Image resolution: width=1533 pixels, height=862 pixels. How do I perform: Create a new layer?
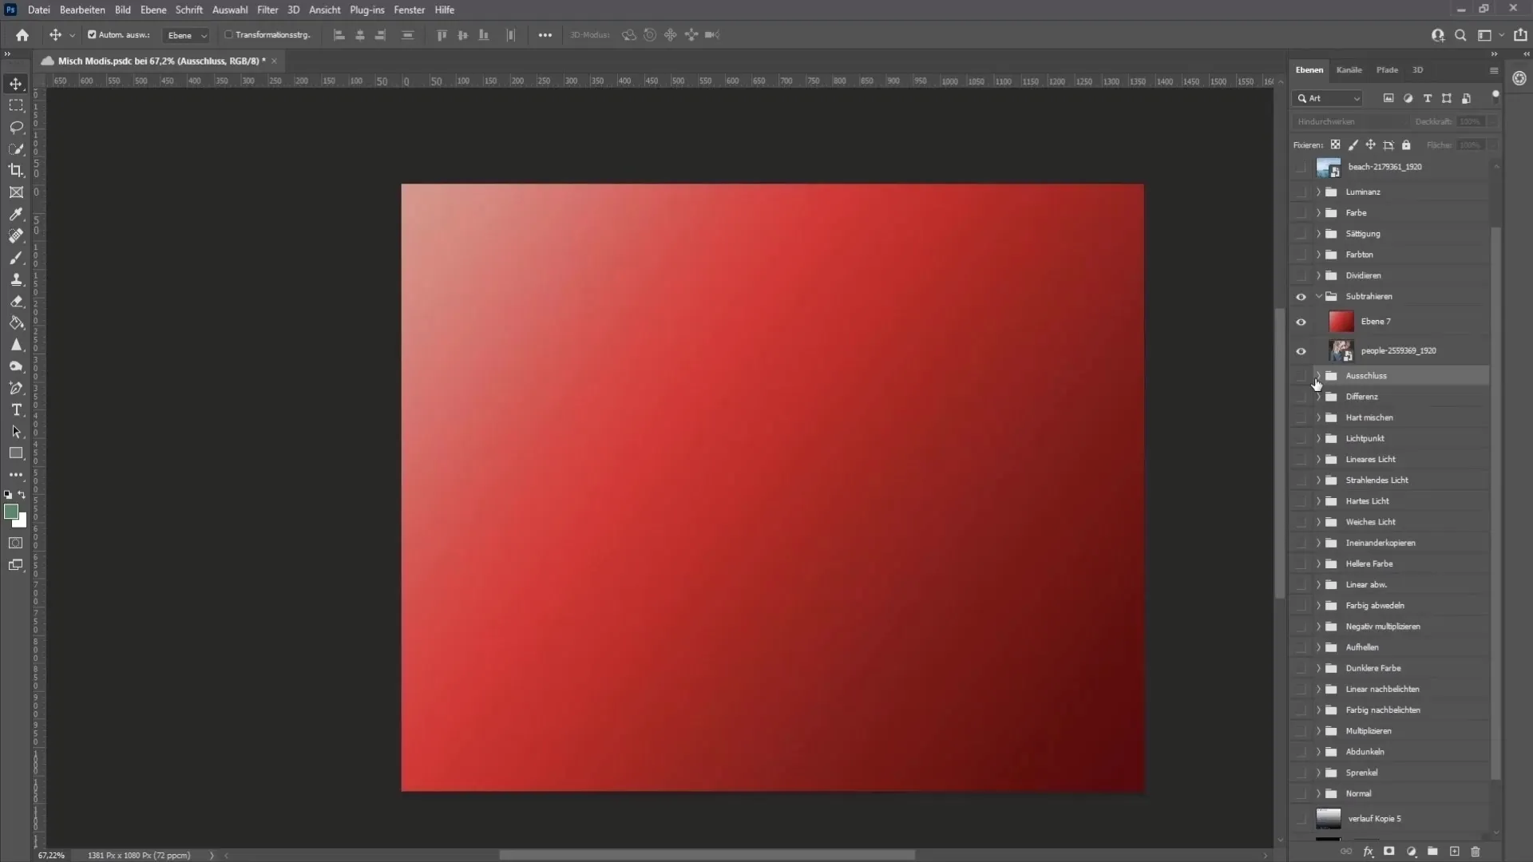point(1454,852)
